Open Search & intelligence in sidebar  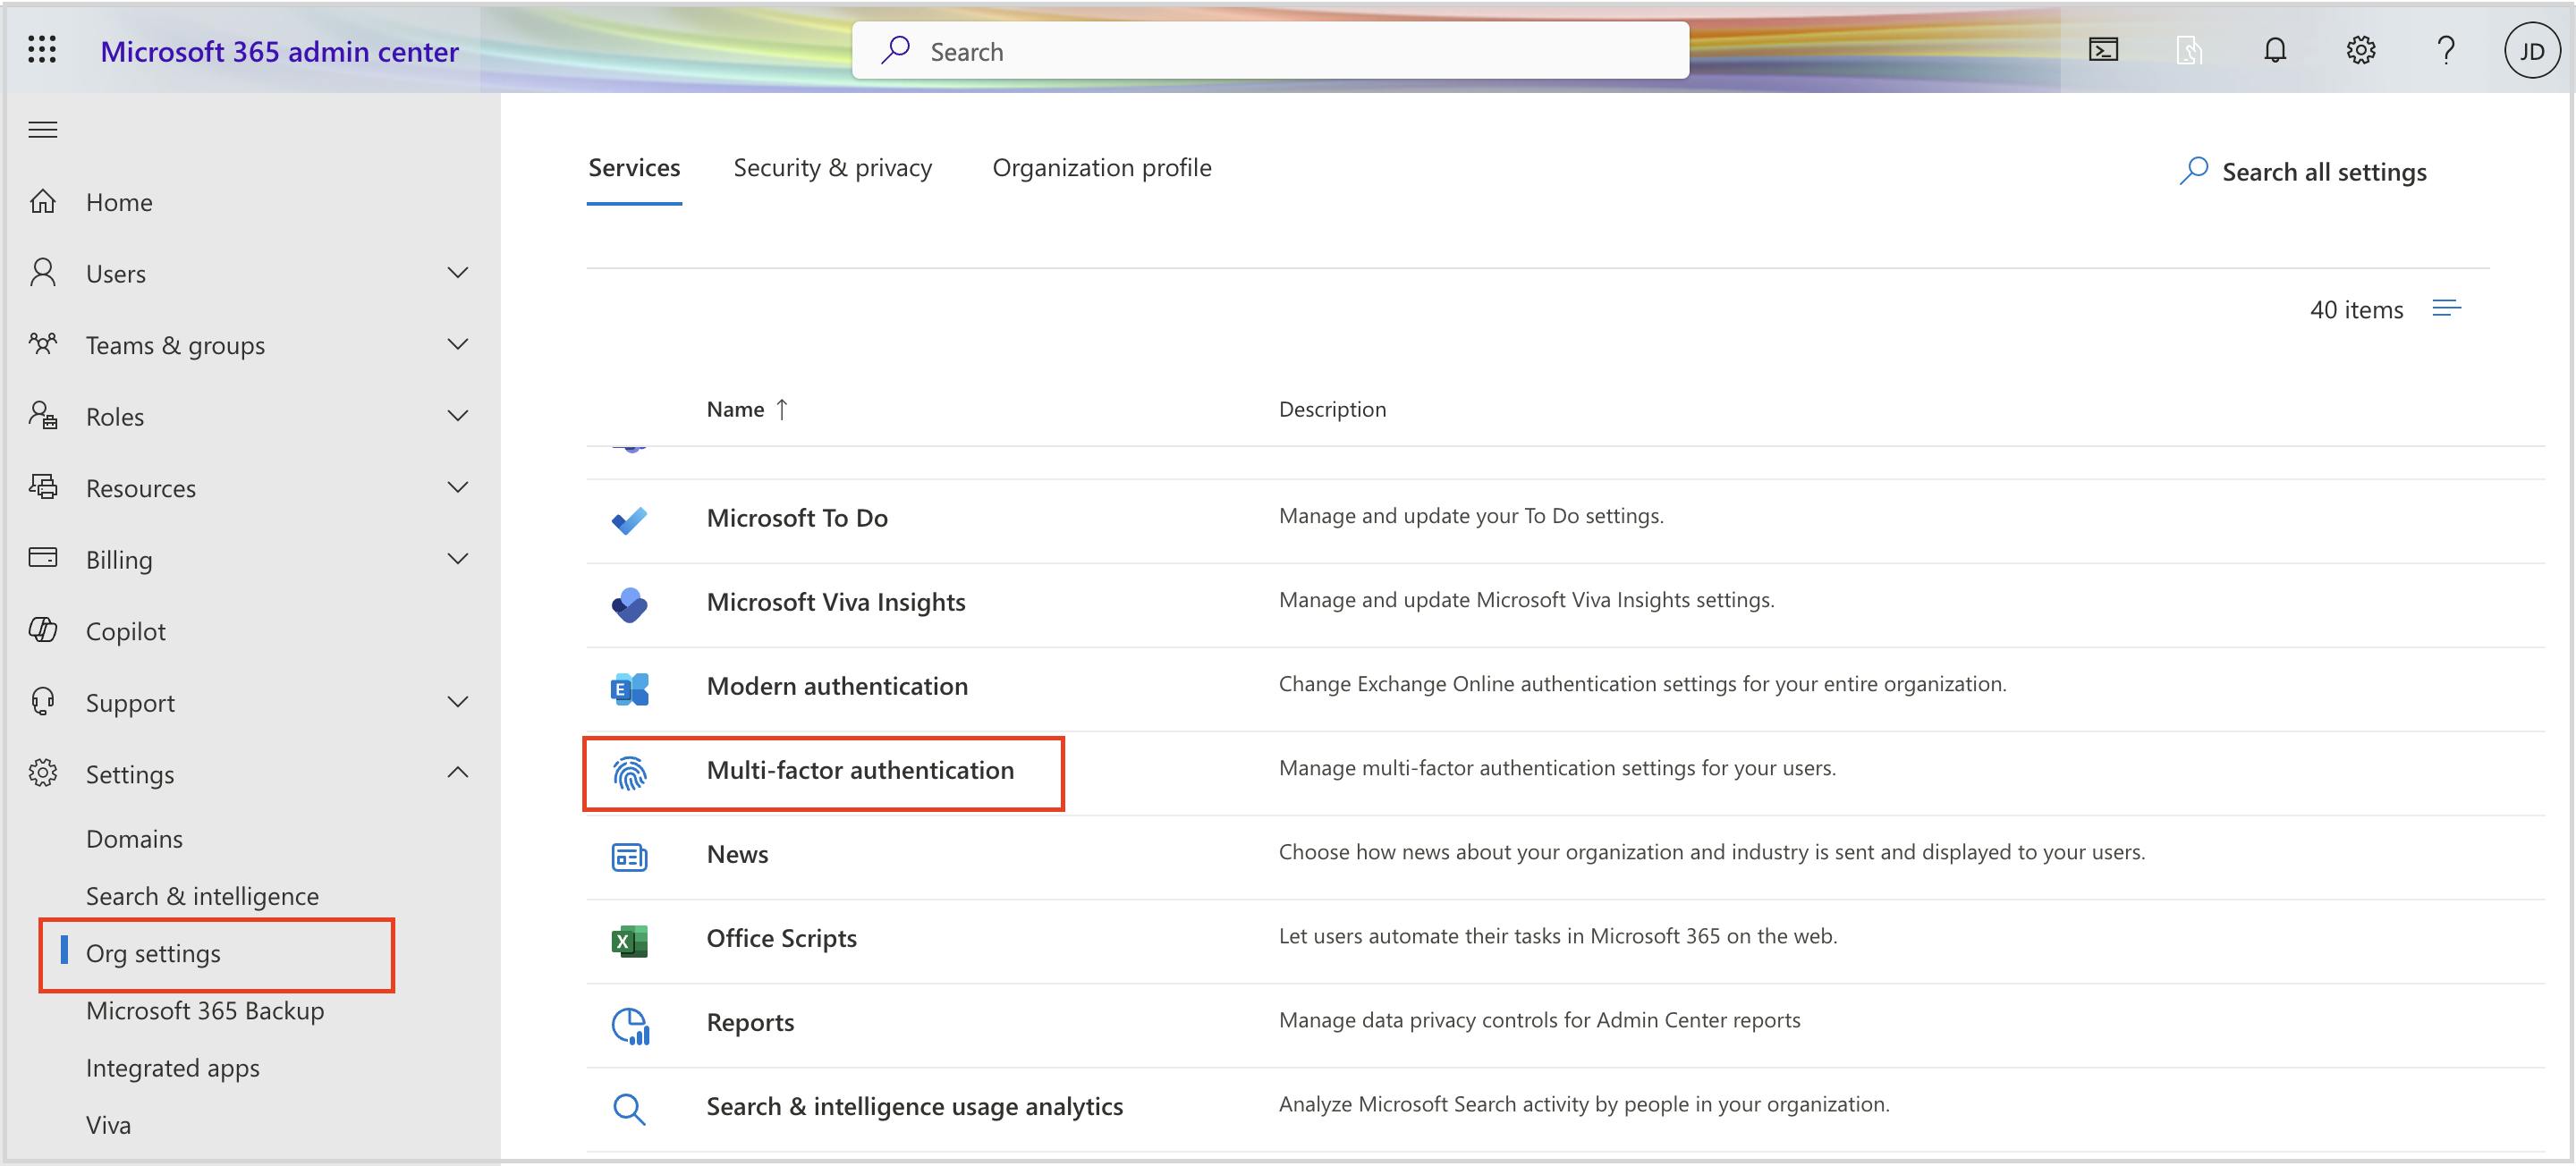(202, 896)
